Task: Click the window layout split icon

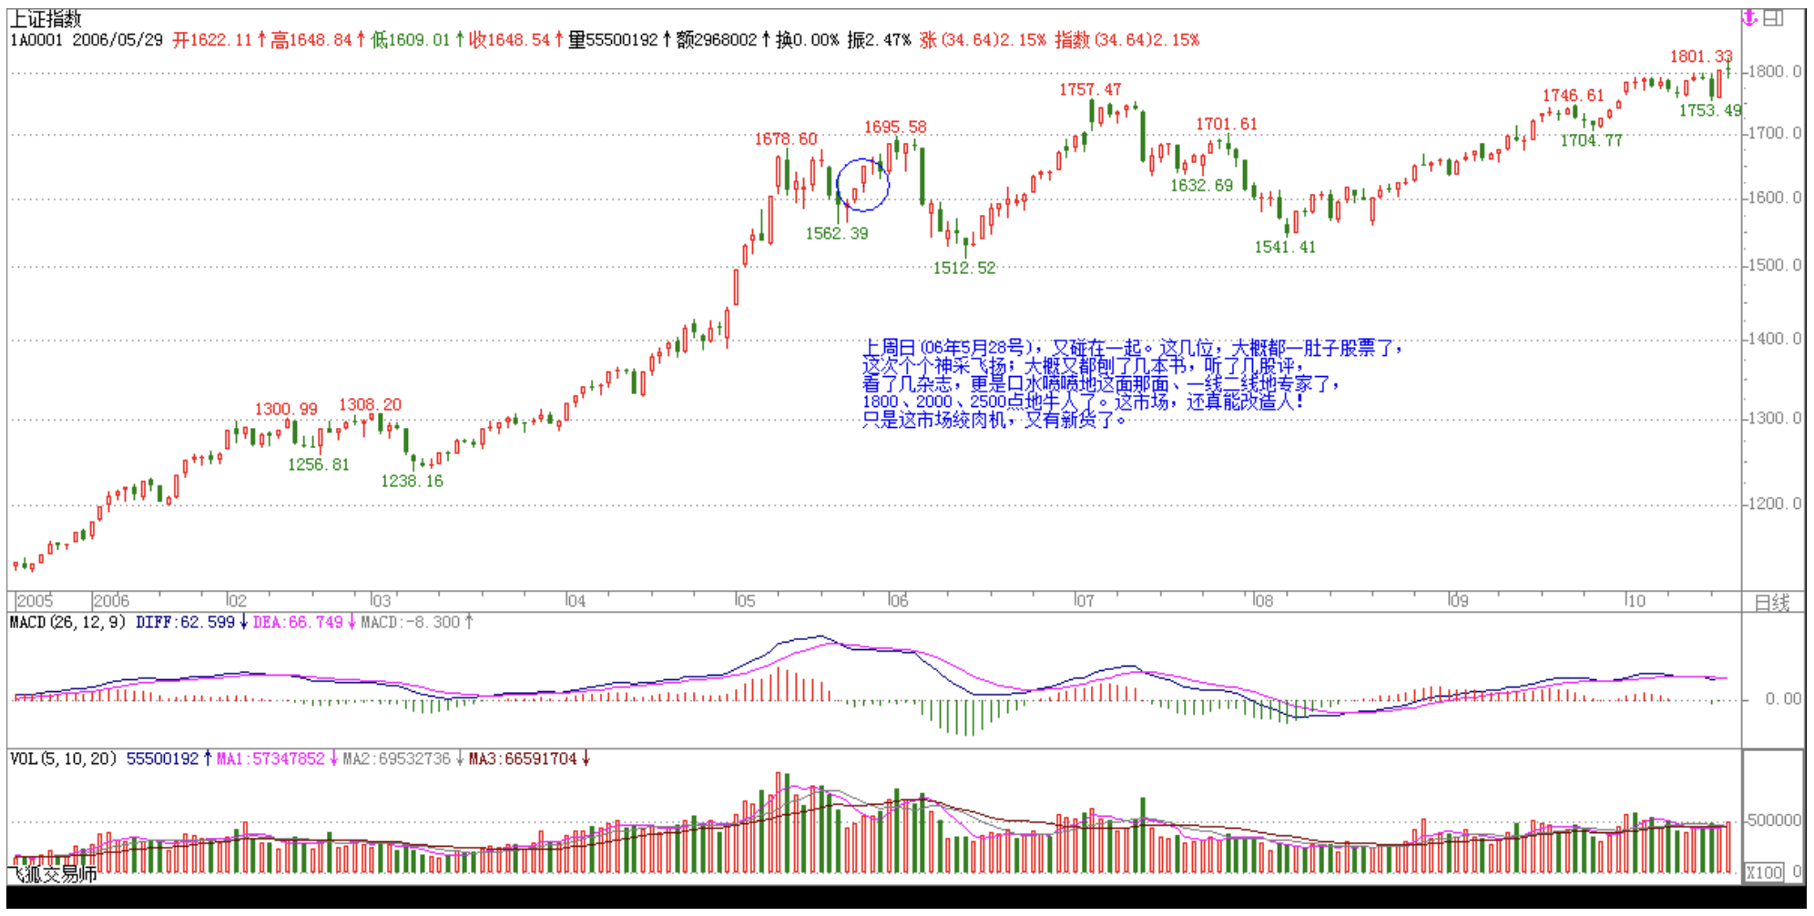Action: [x=1774, y=18]
